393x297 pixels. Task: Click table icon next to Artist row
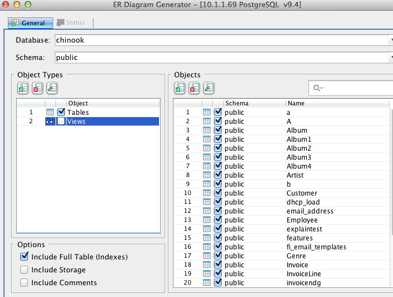(x=207, y=175)
